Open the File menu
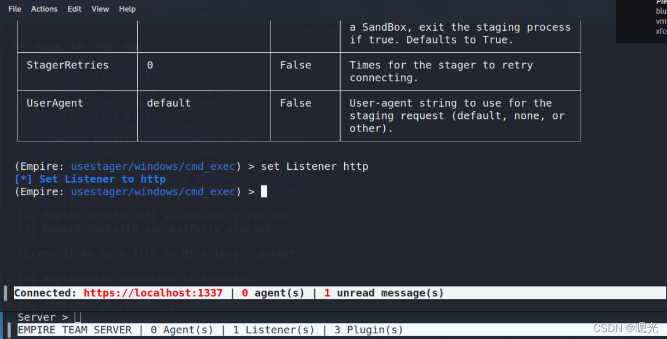Image resolution: width=667 pixels, height=339 pixels. pos(14,9)
